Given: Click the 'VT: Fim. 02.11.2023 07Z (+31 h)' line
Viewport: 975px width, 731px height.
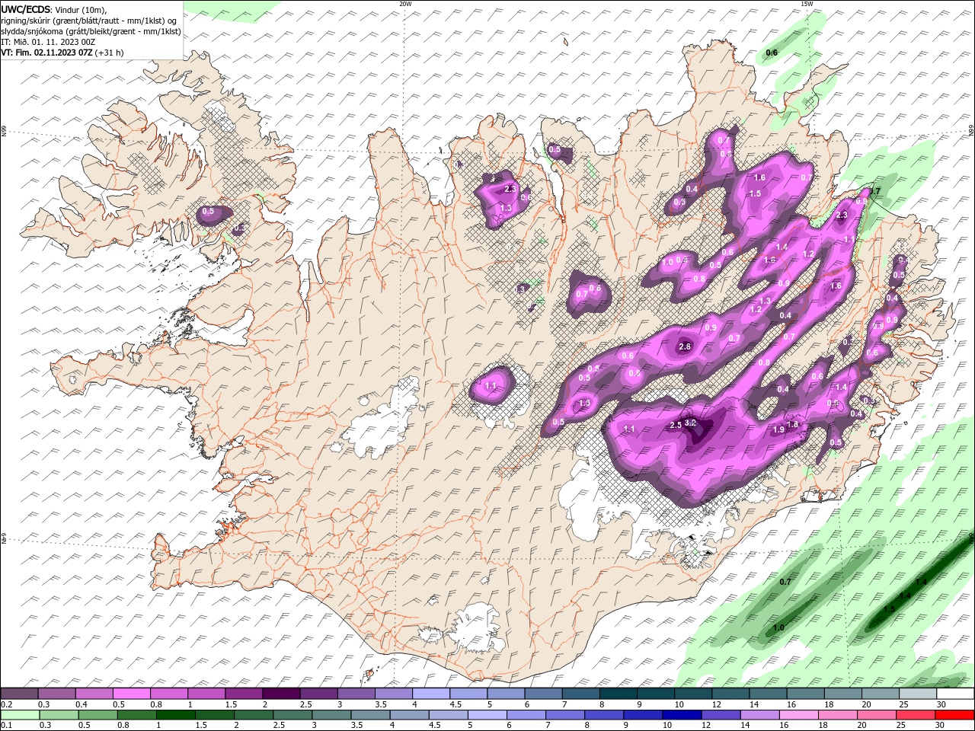Looking at the screenshot, I should [62, 53].
